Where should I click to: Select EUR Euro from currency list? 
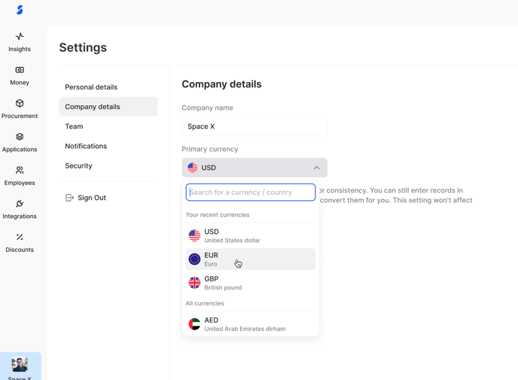[250, 259]
